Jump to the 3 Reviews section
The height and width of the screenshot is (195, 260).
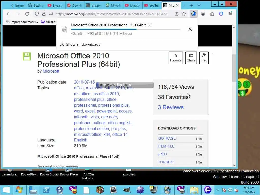coord(171,107)
